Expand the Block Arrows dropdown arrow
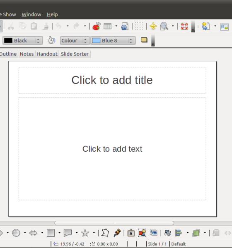This screenshot has width=232, height=248. 42,233
